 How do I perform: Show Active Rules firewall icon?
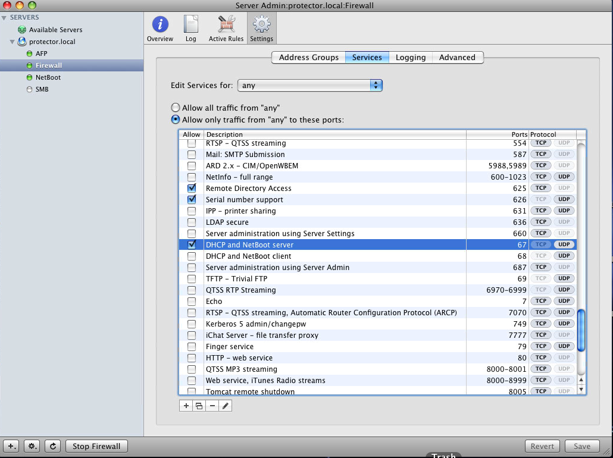click(226, 24)
